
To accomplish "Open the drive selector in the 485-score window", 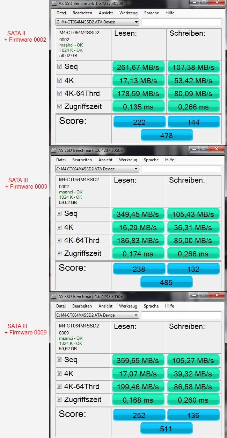I will (97, 169).
